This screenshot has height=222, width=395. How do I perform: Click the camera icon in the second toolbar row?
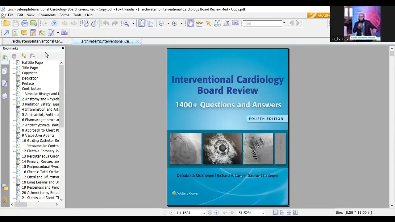[x=64, y=32]
